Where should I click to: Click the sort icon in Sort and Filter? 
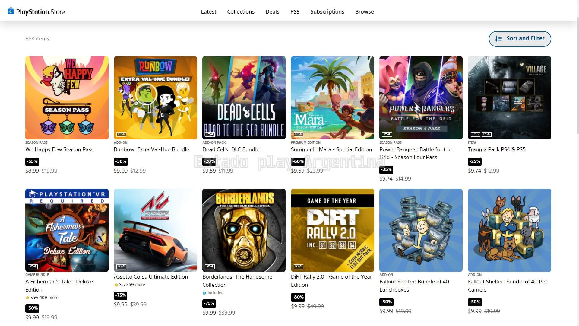498,39
